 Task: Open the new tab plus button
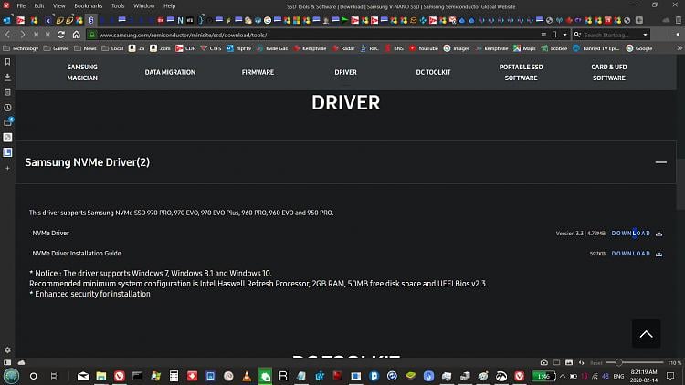[x=639, y=20]
